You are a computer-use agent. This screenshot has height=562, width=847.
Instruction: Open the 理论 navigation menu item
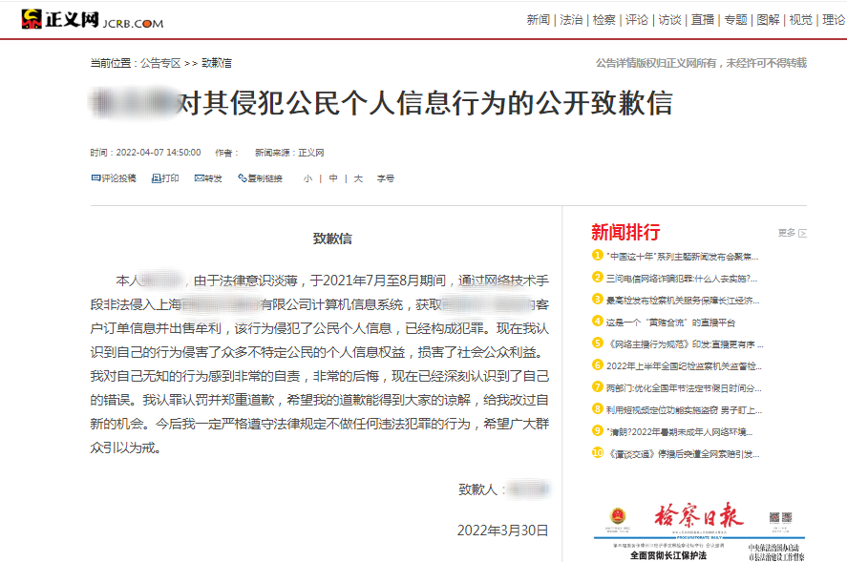tap(834, 20)
